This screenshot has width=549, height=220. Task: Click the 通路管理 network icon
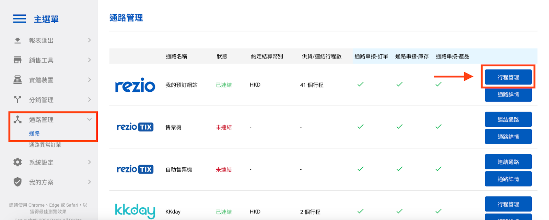(x=17, y=119)
